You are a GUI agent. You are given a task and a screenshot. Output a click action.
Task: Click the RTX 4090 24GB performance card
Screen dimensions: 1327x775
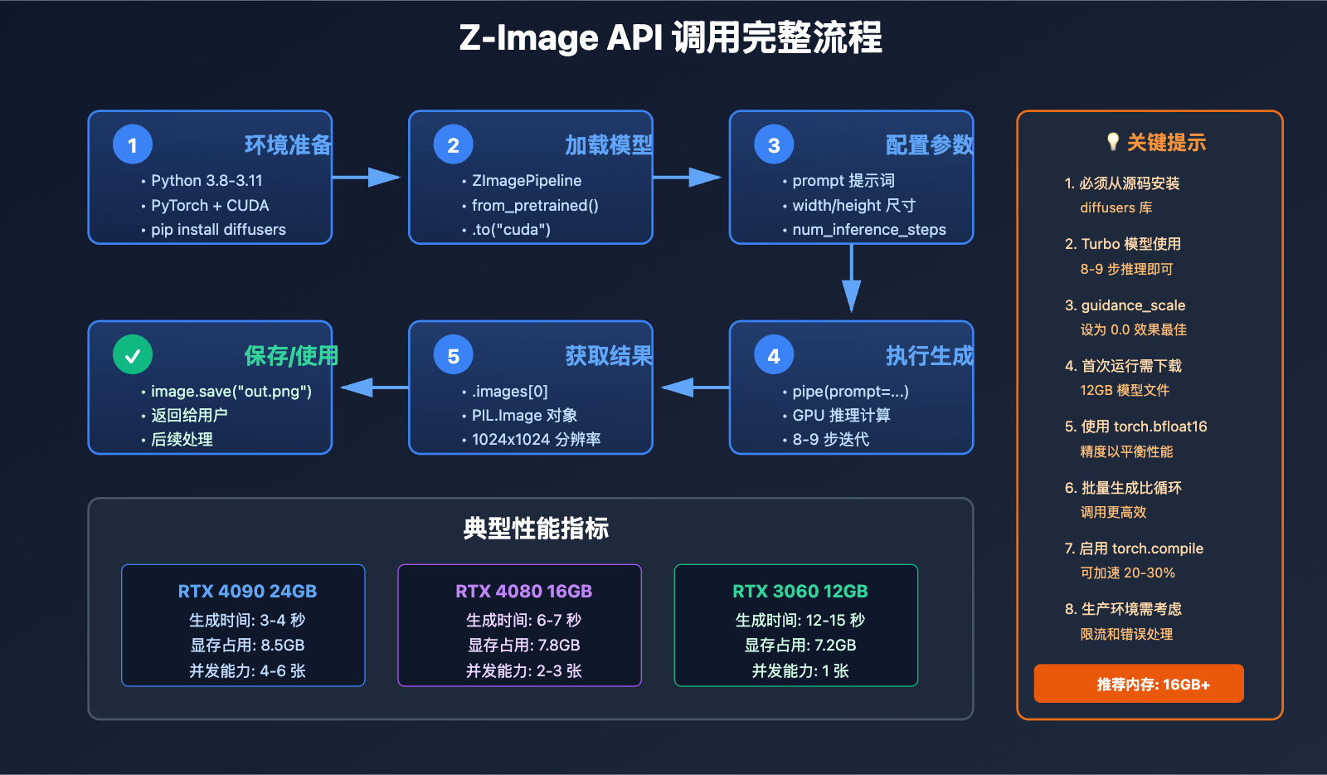click(243, 626)
